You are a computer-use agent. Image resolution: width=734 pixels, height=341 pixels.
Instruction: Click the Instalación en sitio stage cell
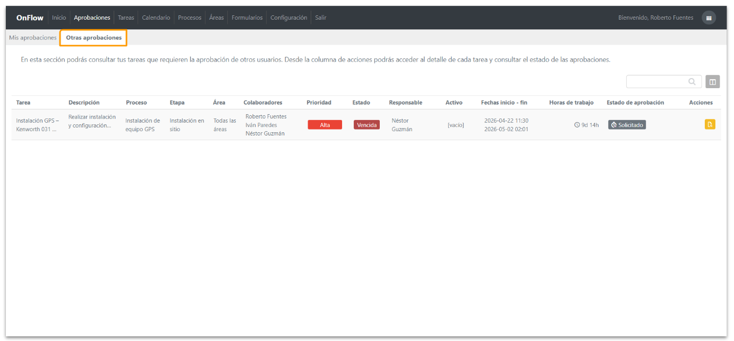[187, 125]
